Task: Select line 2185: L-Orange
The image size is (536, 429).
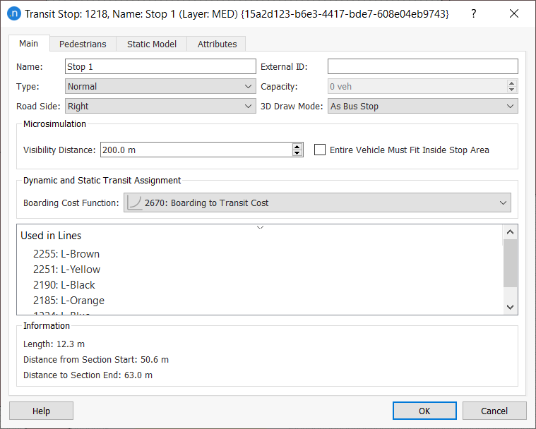Action: (69, 301)
